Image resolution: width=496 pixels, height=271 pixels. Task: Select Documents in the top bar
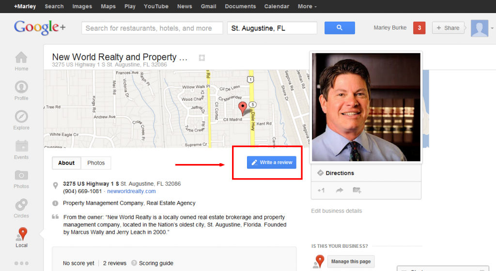click(240, 6)
